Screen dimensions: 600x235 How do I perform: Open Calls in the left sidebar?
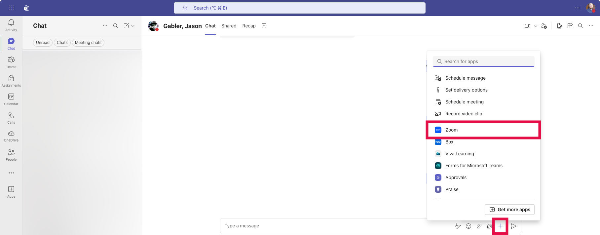coord(11,118)
